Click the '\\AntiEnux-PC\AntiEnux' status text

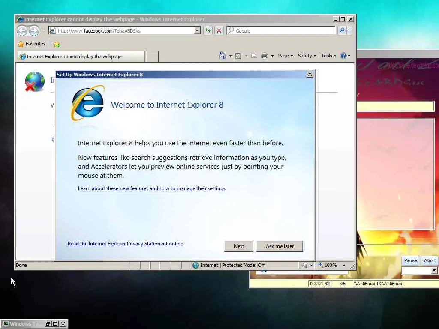tap(378, 284)
